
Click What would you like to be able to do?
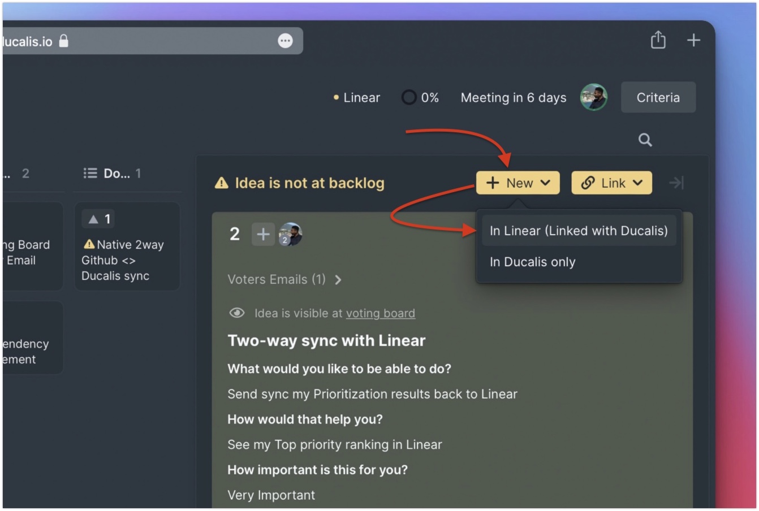339,369
